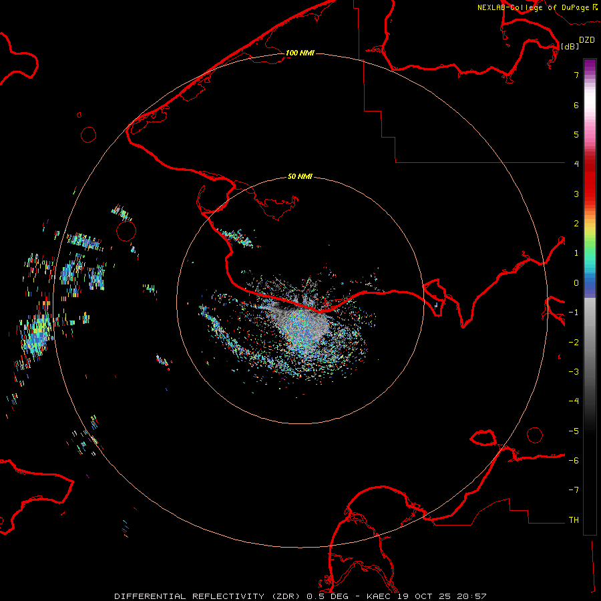Screen dimensions: 601x601
Task: Pick the gray -2 dB band on the color bar
Action: pyautogui.click(x=590, y=343)
